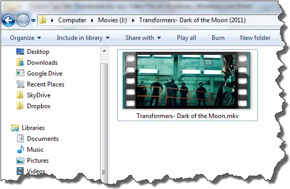Click the Burn toolbar button
The height and width of the screenshot is (189, 290).
pos(218,38)
